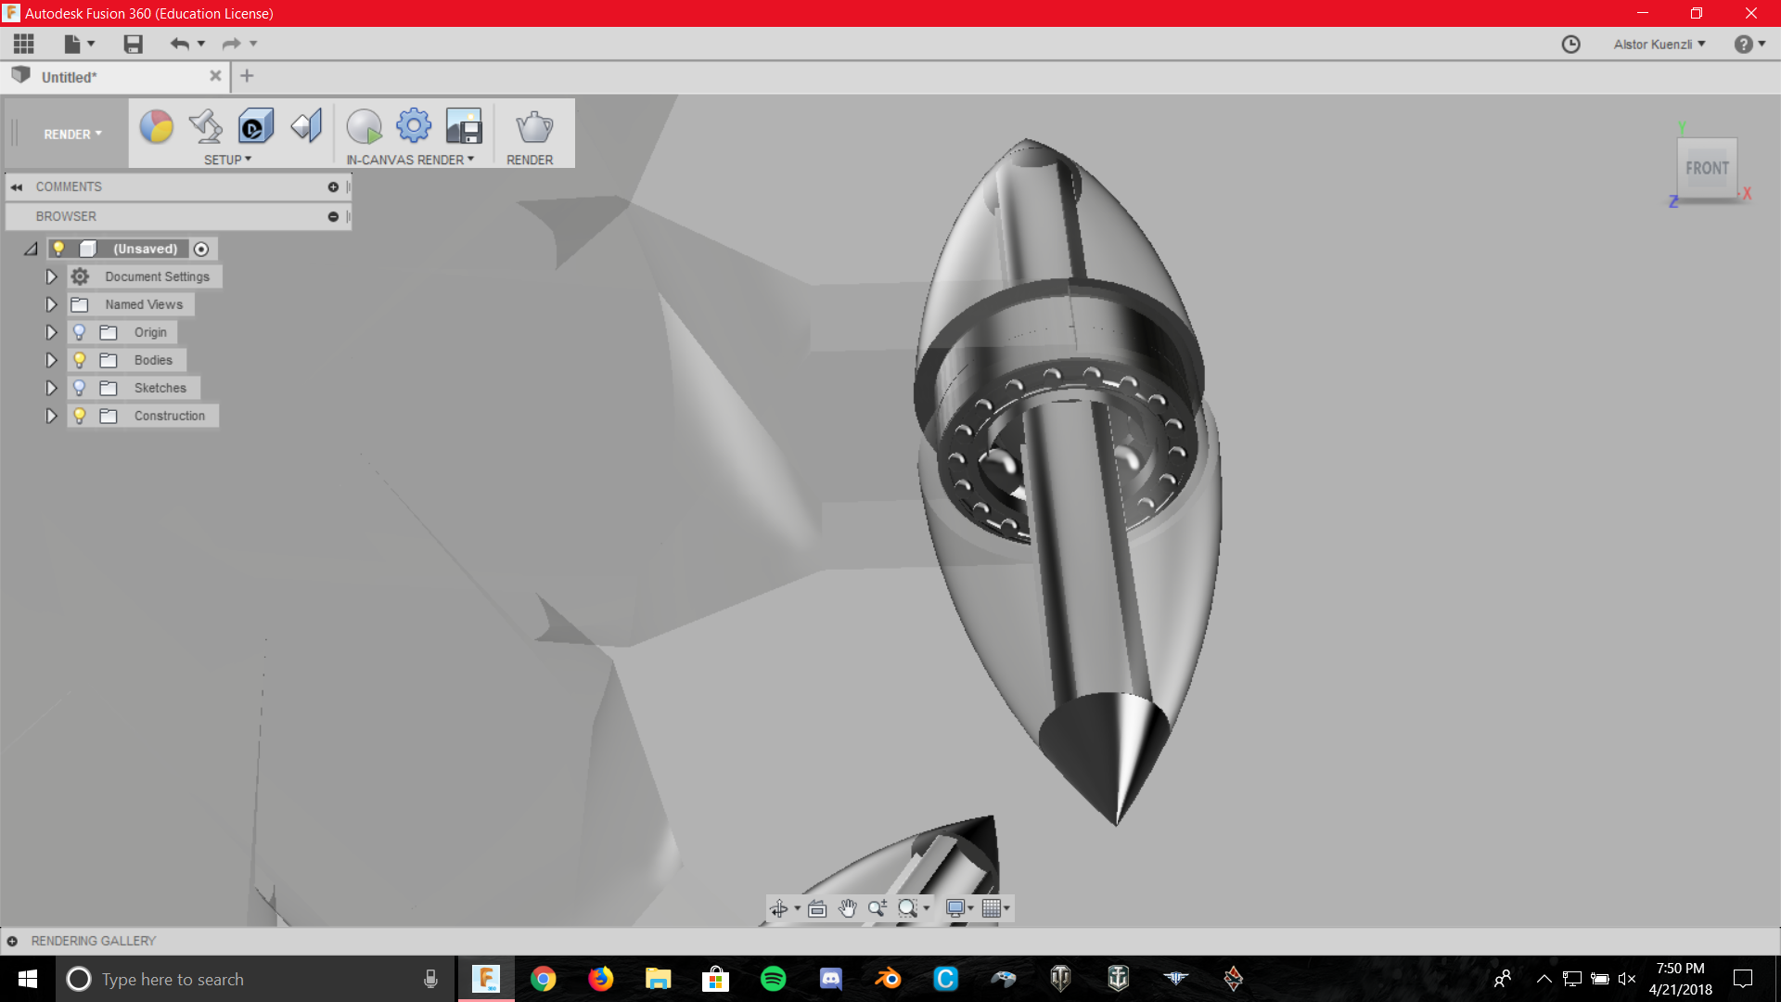Select the Named Views tree item
The width and height of the screenshot is (1781, 1002).
(144, 304)
